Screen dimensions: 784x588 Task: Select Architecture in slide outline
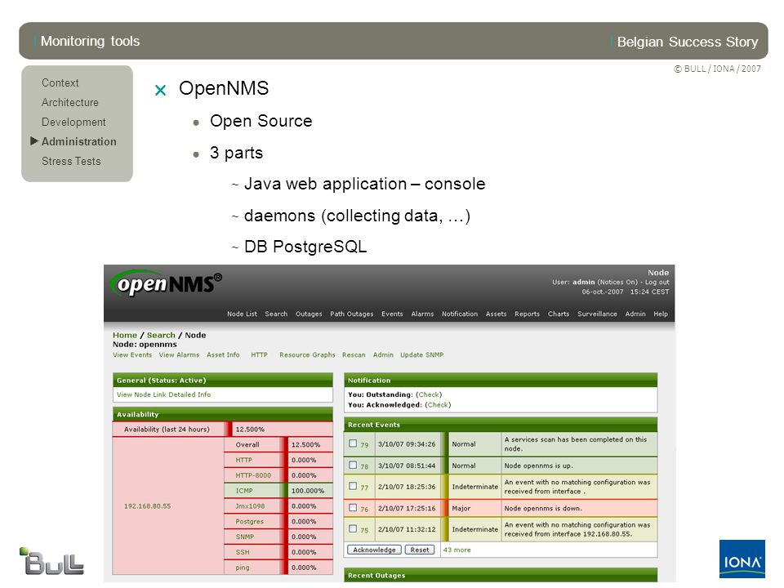tap(70, 103)
